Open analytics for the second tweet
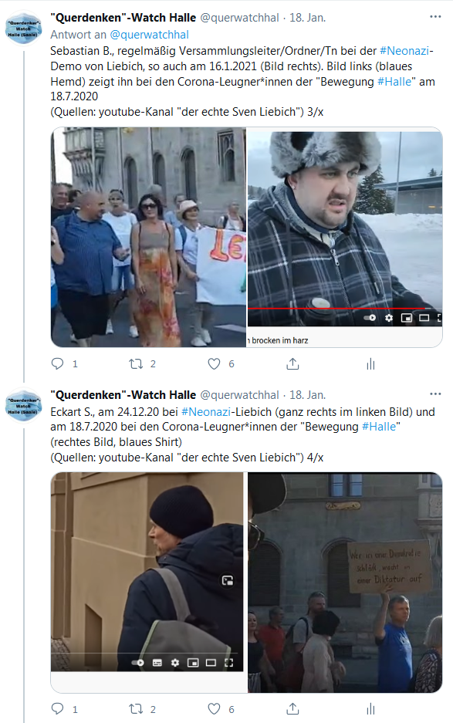Viewport: 453px width, 723px height. tap(370, 708)
